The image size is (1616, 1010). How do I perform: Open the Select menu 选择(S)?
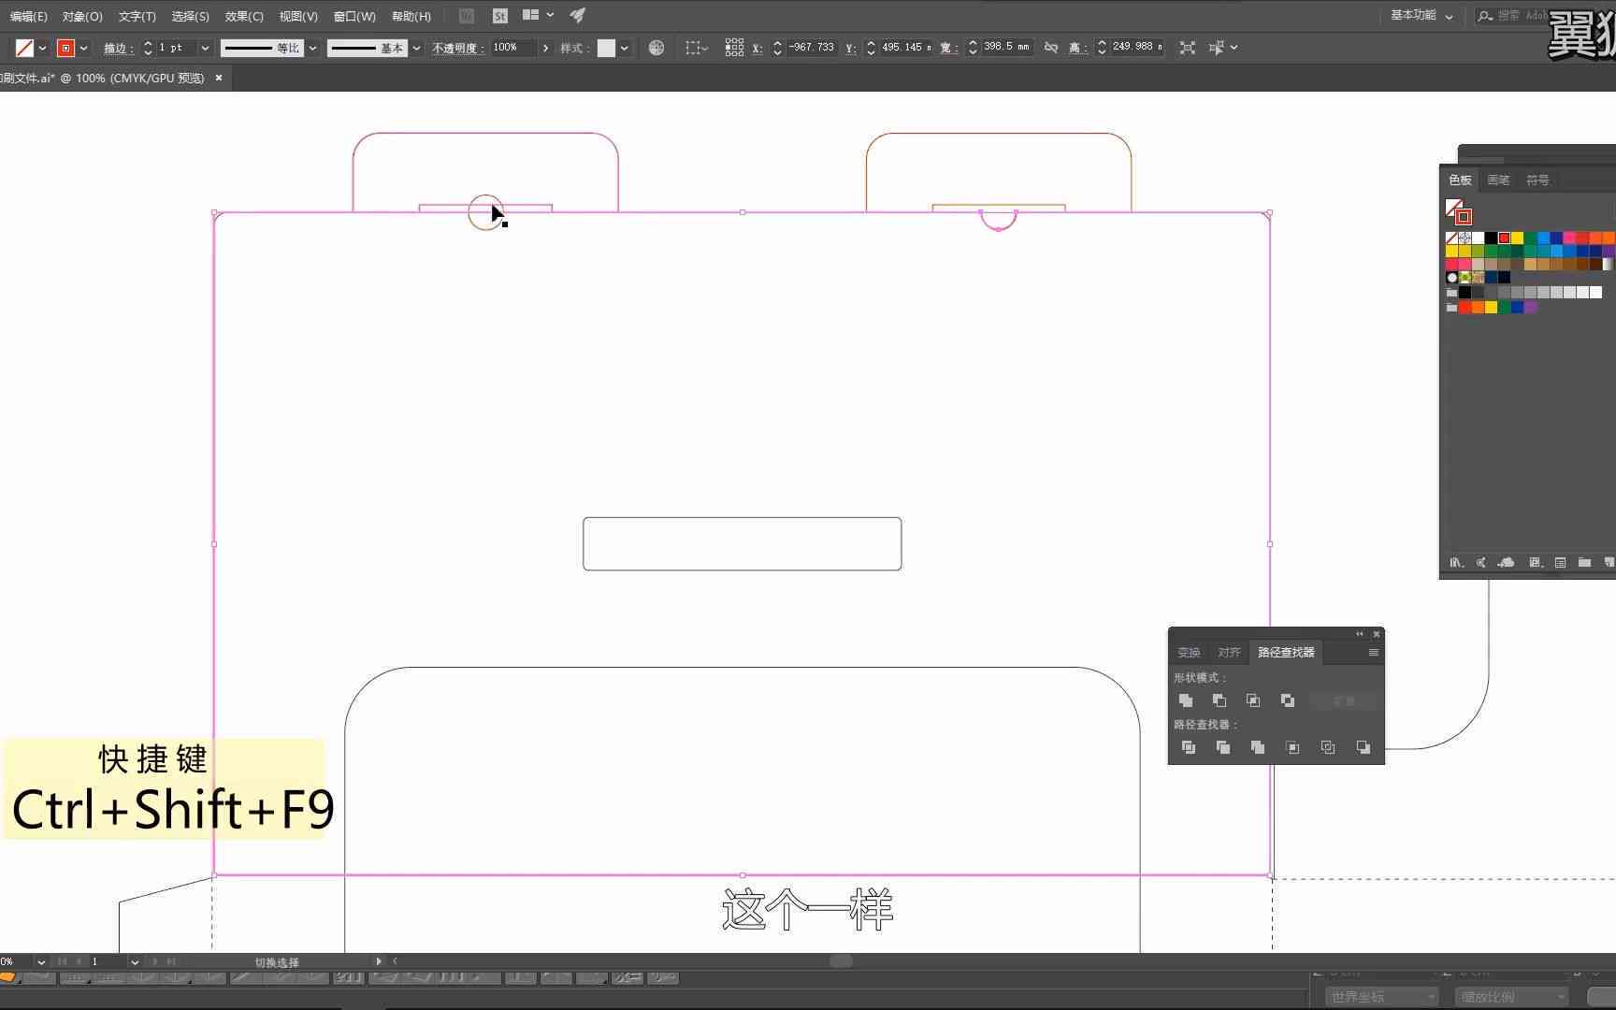(190, 16)
